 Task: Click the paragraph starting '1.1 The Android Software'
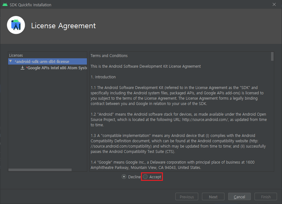[x=177, y=96]
